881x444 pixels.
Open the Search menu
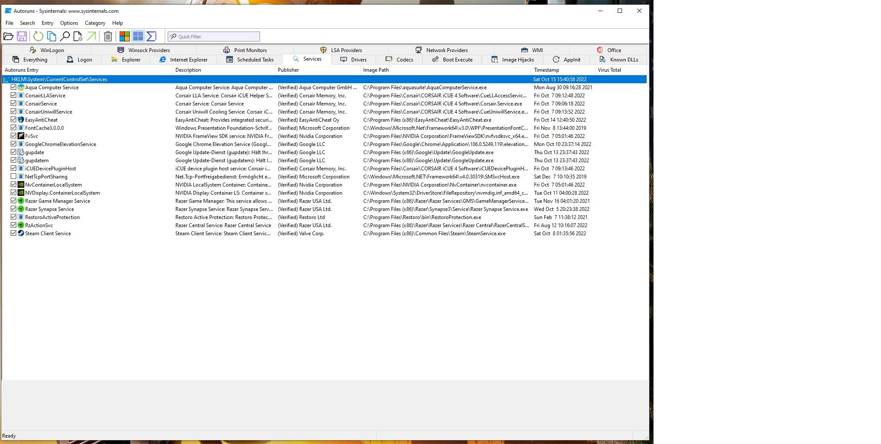pos(27,23)
